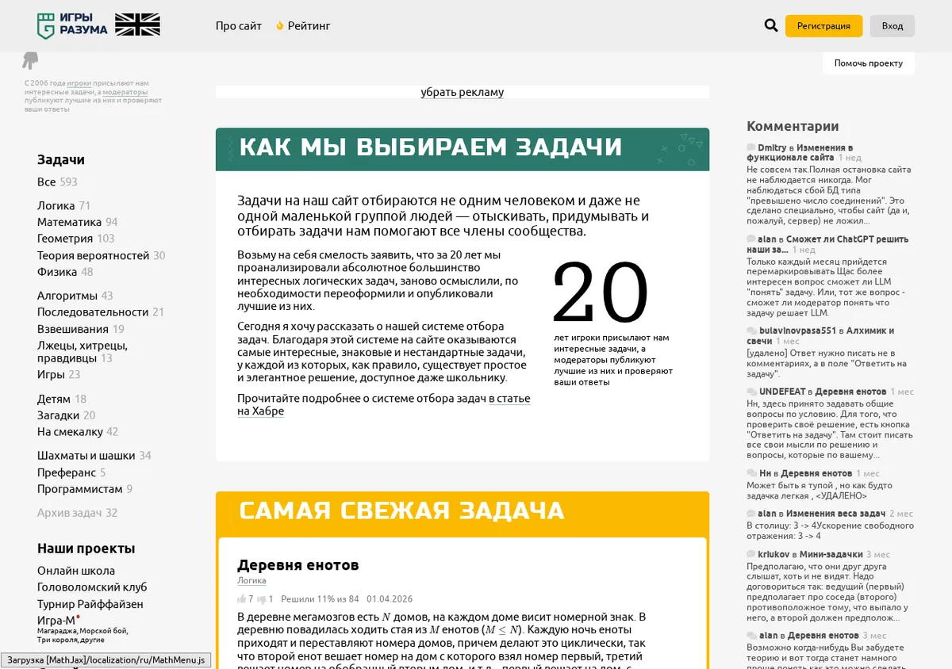Open the Шахматы и шашки category
This screenshot has width=952, height=669.
coord(86,455)
